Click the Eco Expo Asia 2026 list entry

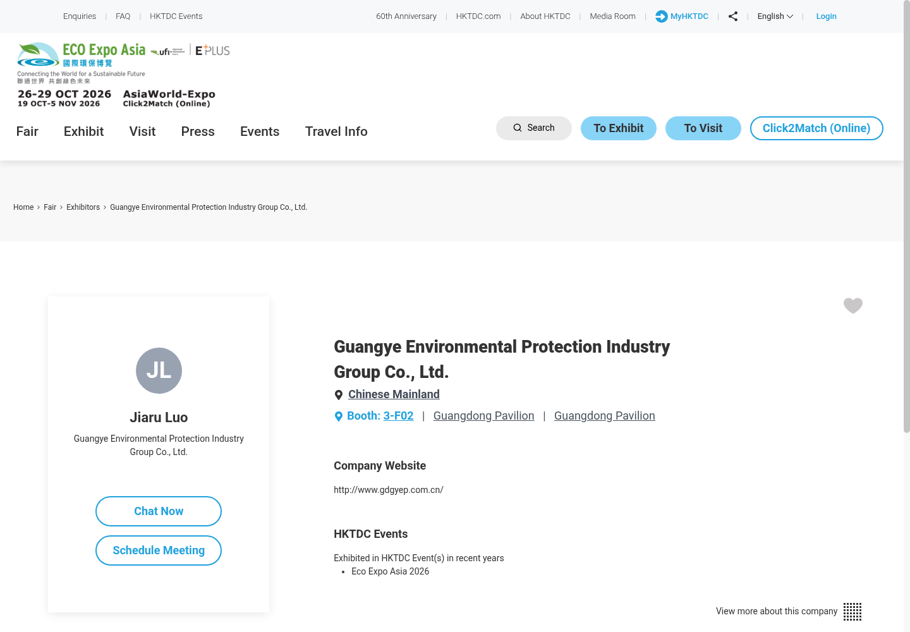click(x=391, y=571)
